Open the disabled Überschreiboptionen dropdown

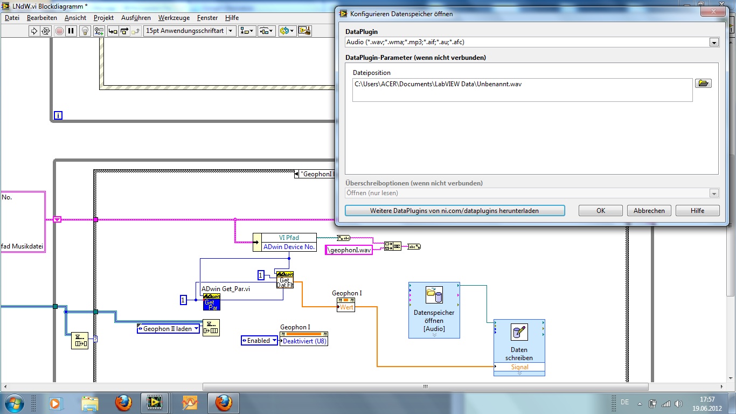[532, 193]
